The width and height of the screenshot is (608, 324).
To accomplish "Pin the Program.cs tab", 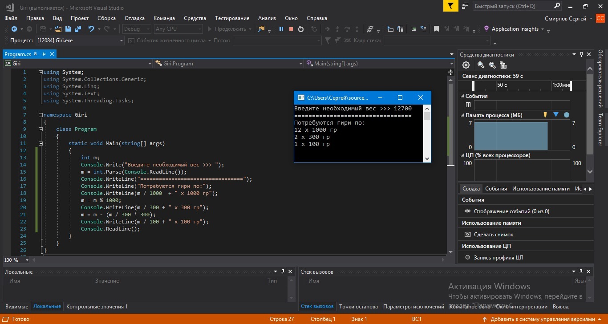I will pyautogui.click(x=44, y=54).
